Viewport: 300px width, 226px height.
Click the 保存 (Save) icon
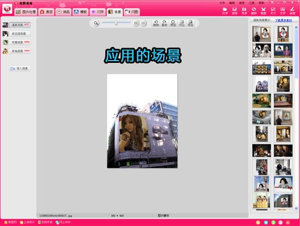pyautogui.click(x=234, y=11)
